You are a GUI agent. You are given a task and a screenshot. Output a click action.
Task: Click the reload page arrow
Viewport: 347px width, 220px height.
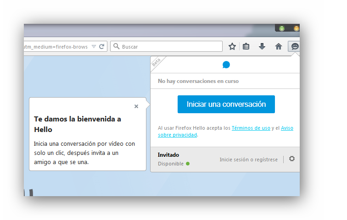click(x=101, y=46)
